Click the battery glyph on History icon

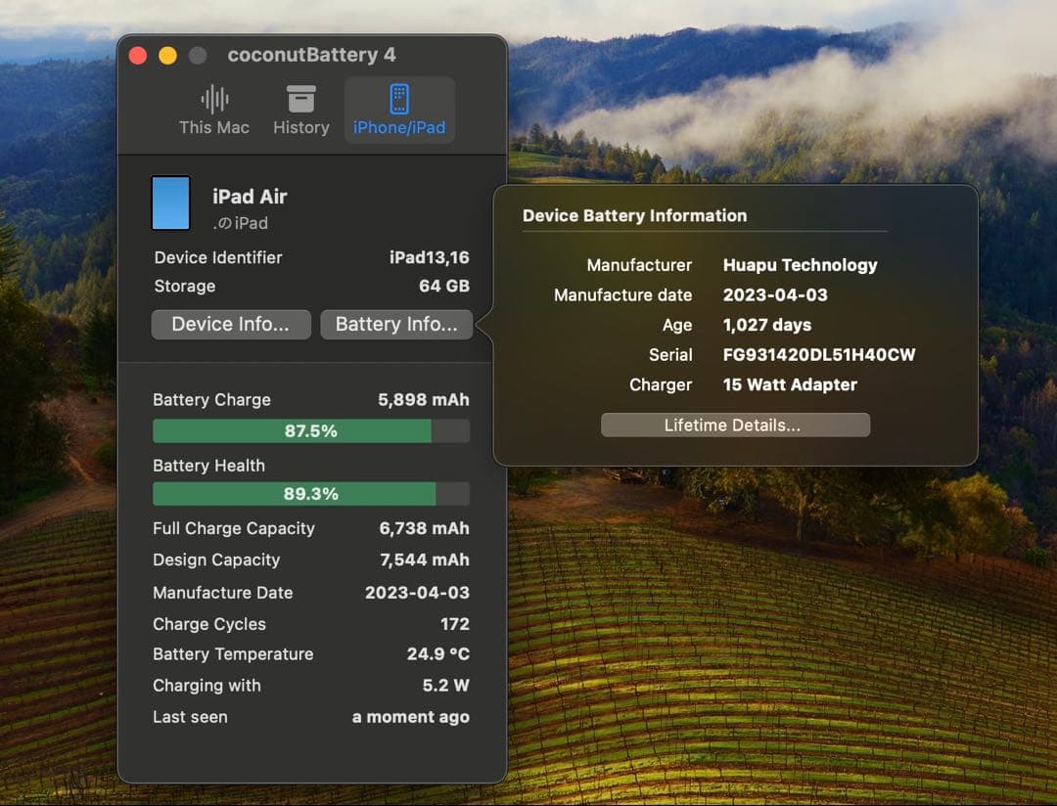coord(300,97)
